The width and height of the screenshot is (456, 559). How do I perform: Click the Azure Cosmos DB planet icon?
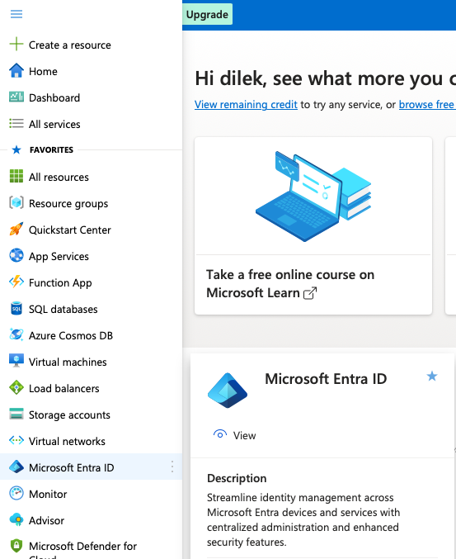click(16, 334)
